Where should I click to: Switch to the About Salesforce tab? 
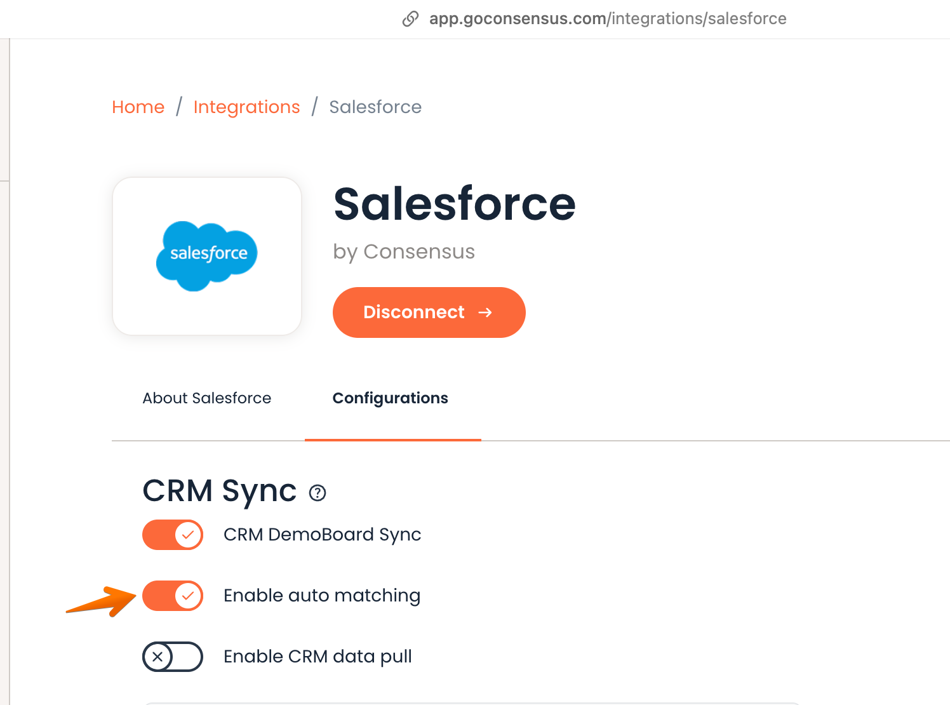[207, 398]
